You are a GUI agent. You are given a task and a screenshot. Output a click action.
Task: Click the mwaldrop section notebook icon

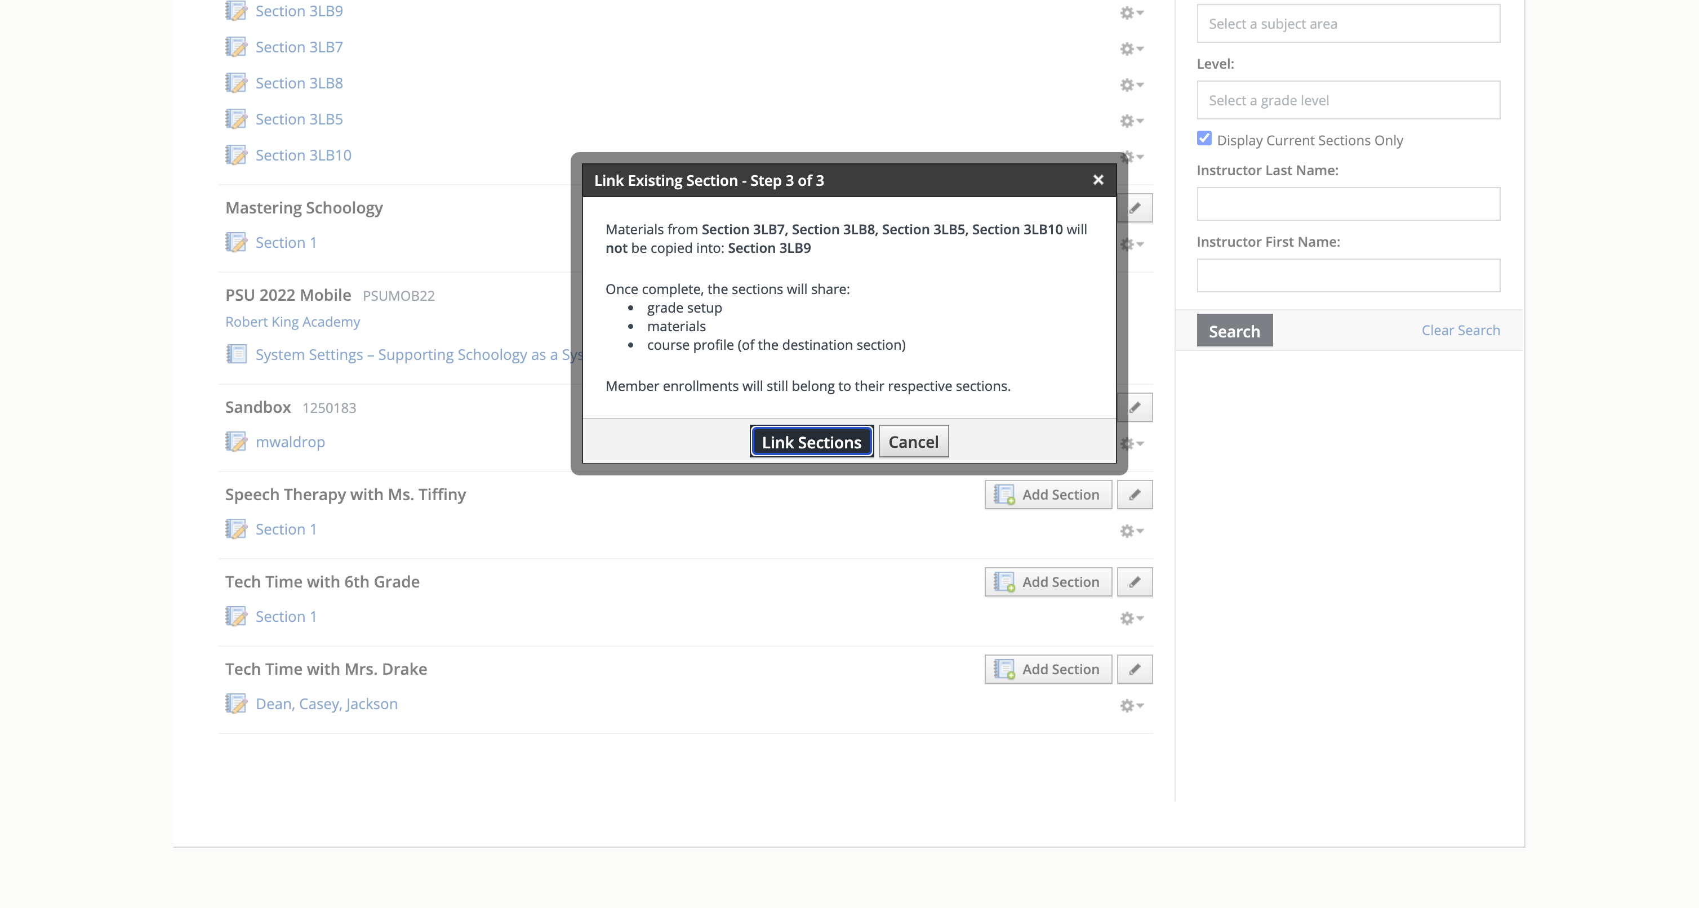pyautogui.click(x=236, y=442)
